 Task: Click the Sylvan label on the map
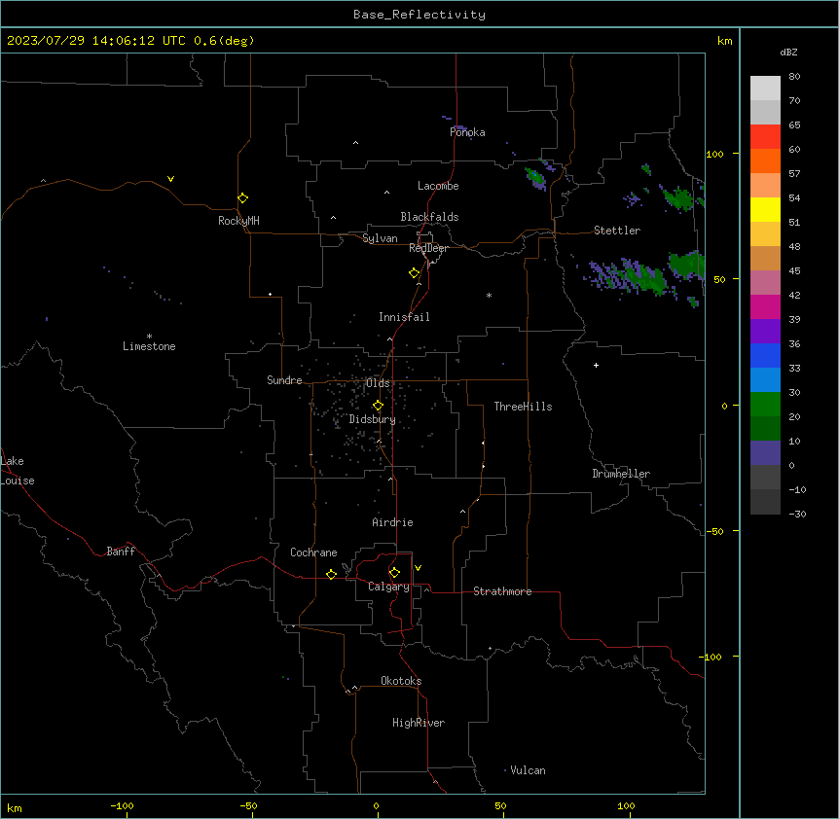pos(380,238)
